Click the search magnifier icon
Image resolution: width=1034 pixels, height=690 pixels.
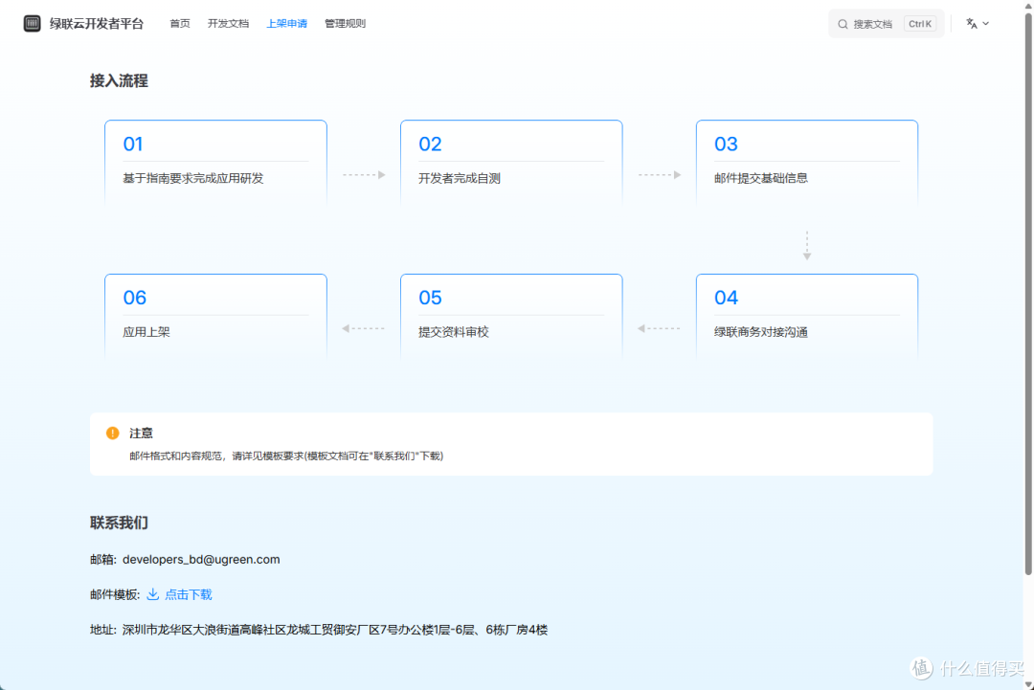coord(843,24)
